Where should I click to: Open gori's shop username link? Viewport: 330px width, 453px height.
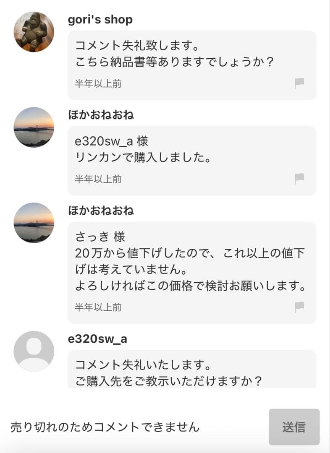(x=100, y=20)
